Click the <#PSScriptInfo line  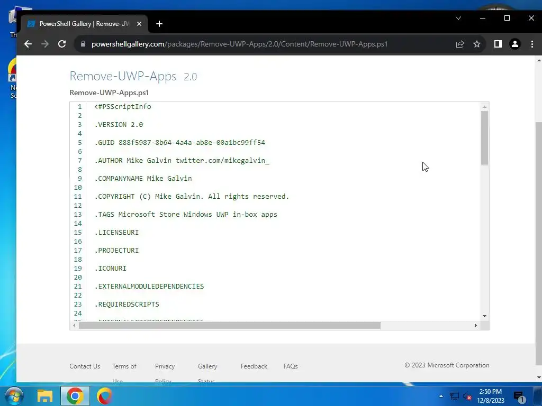coord(123,107)
